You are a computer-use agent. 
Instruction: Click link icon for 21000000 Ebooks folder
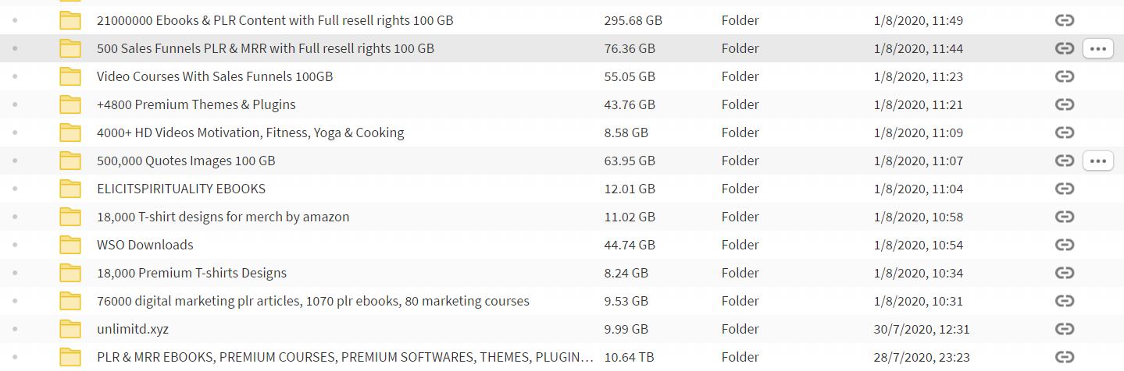pos(1064,20)
